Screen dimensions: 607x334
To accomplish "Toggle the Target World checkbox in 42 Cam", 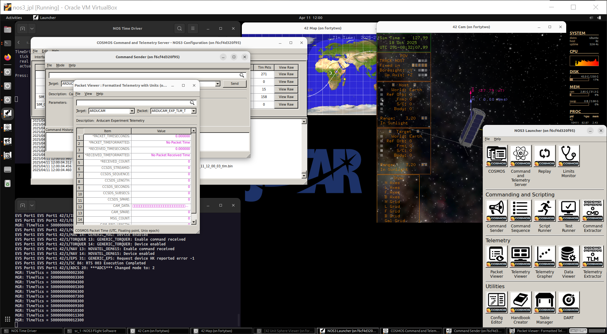I will point(382,136).
